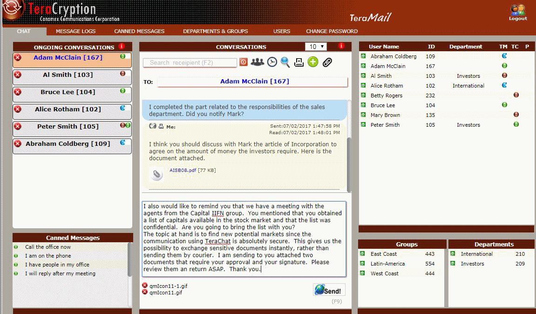Click the message compose text area
536x314 pixels.
pos(244,239)
